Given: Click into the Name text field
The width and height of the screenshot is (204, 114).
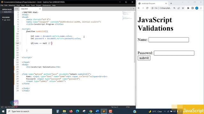Looking at the screenshot, I should (x=169, y=40).
